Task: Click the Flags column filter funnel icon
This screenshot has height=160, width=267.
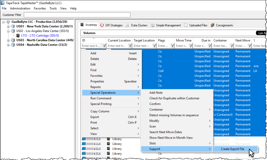Action: click(172, 46)
